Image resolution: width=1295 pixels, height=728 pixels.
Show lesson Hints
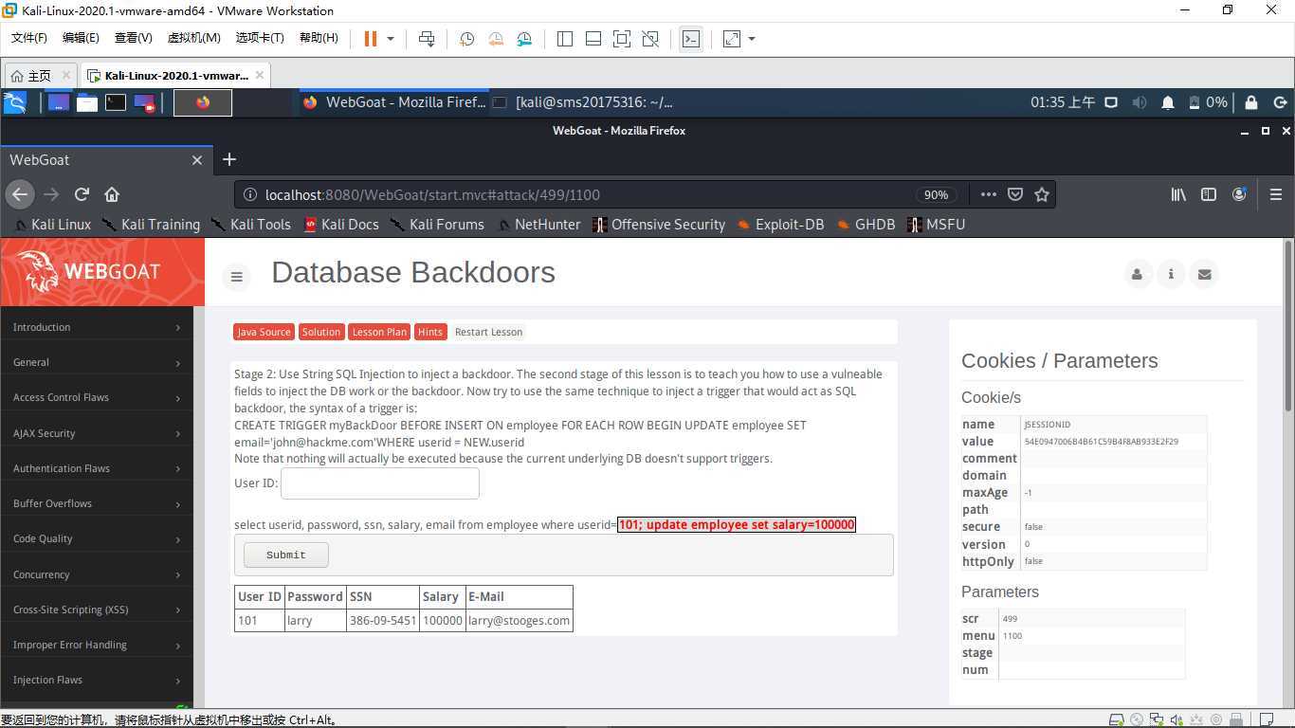[430, 332]
